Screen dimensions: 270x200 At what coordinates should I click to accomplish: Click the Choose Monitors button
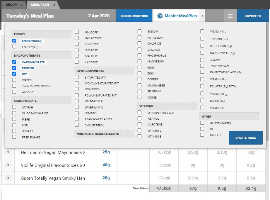134,16
